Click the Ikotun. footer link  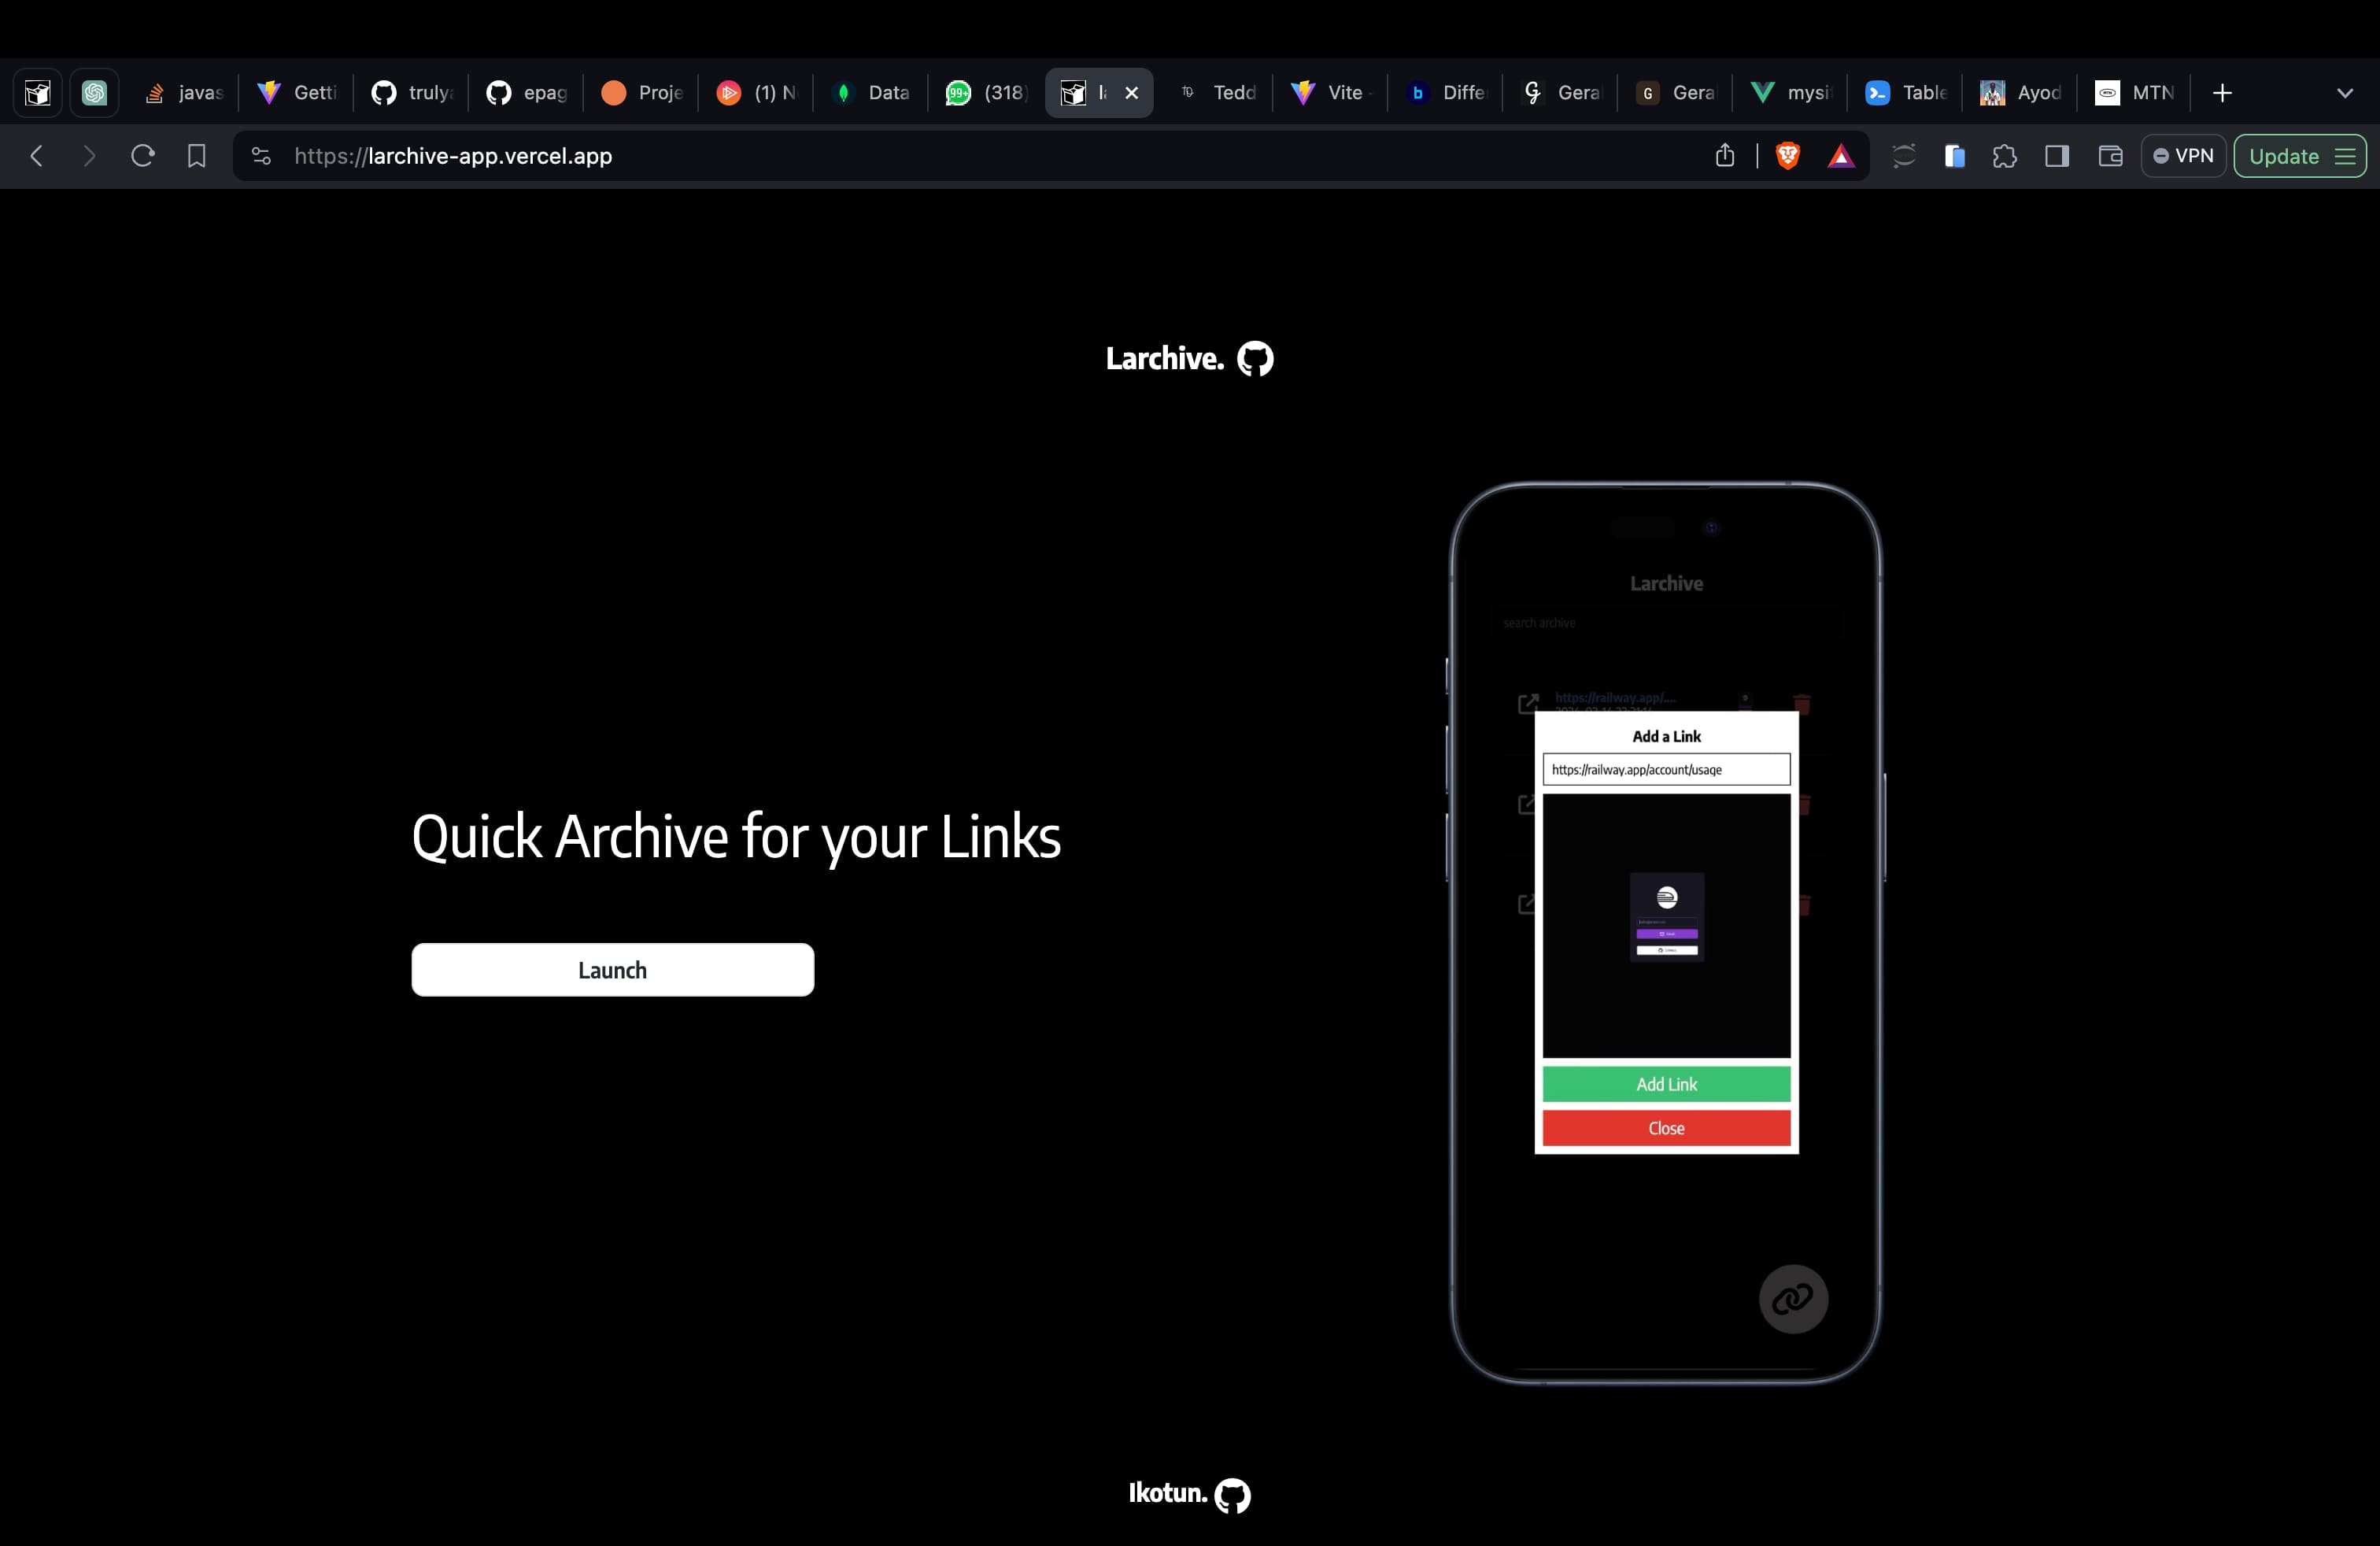point(1168,1493)
